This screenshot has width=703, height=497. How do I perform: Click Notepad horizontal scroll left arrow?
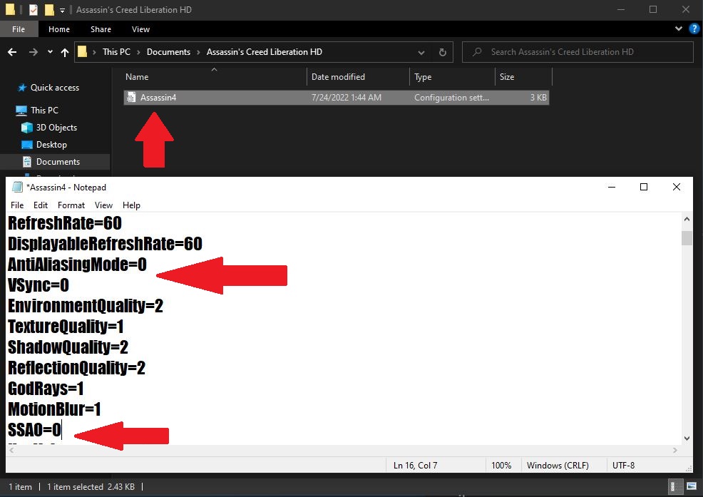12,450
